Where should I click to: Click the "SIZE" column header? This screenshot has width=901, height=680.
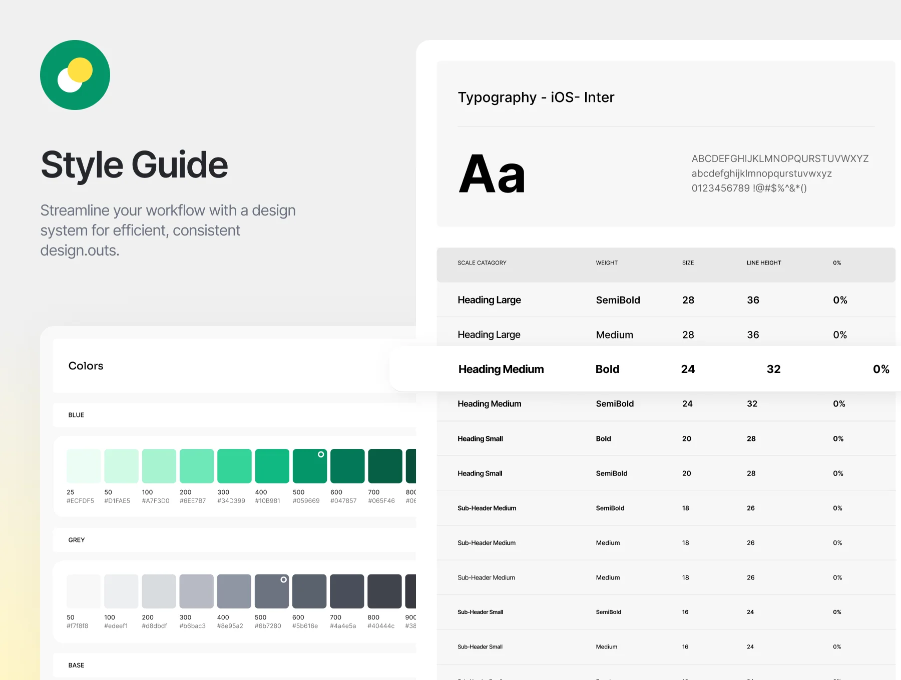pyautogui.click(x=688, y=263)
